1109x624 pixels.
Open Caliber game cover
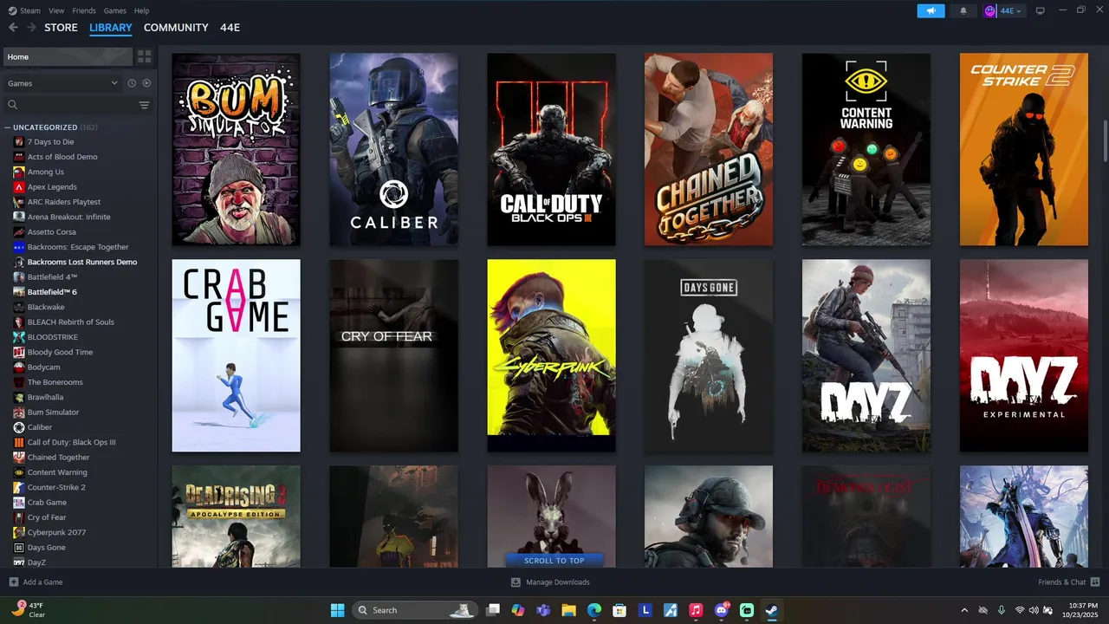click(x=394, y=149)
